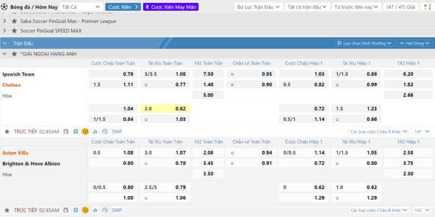
Task: Select even (e) odds 0.90 for Ipswich-Chelsea
Action: (x=251, y=85)
